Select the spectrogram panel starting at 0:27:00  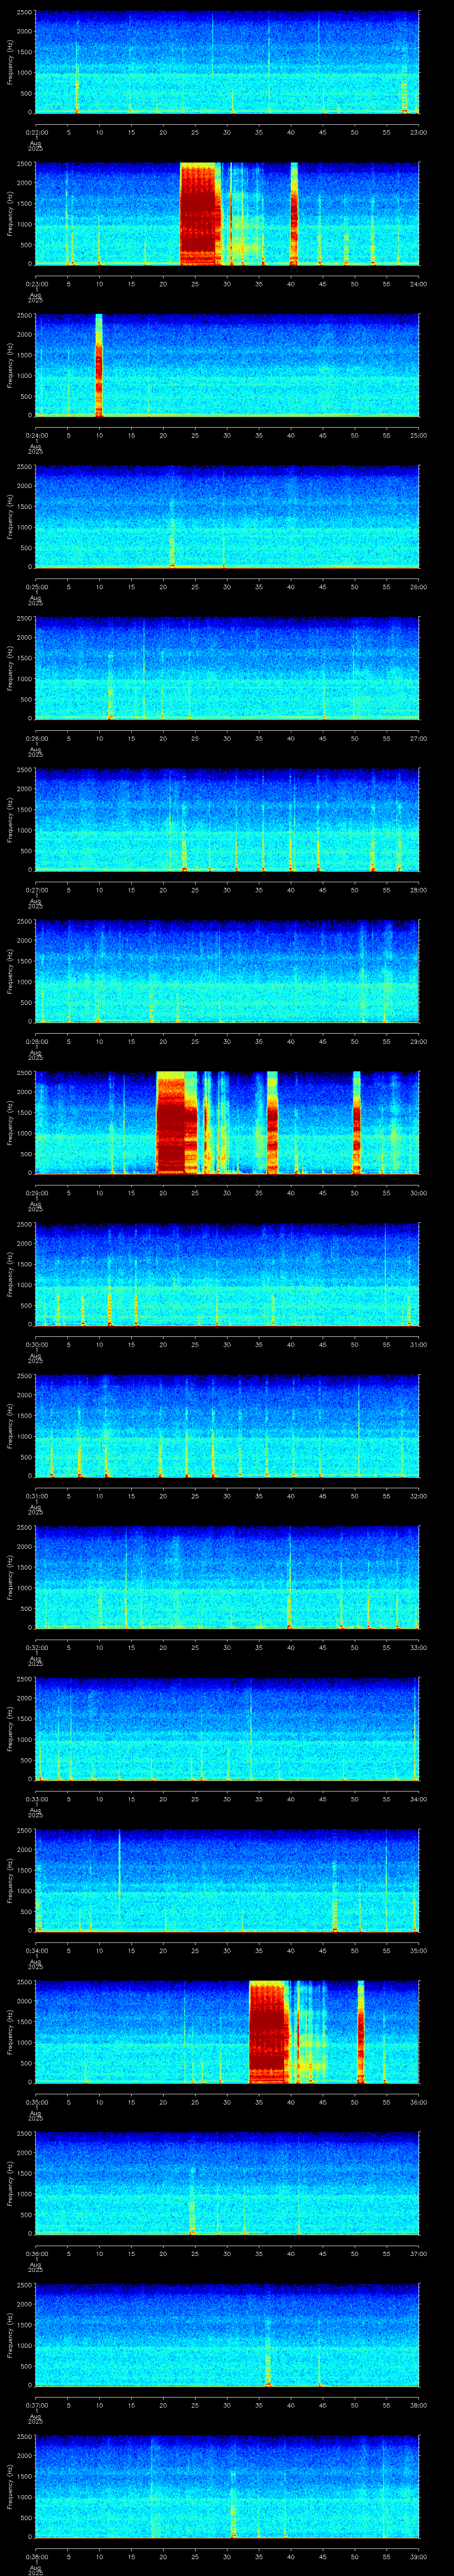(x=227, y=820)
